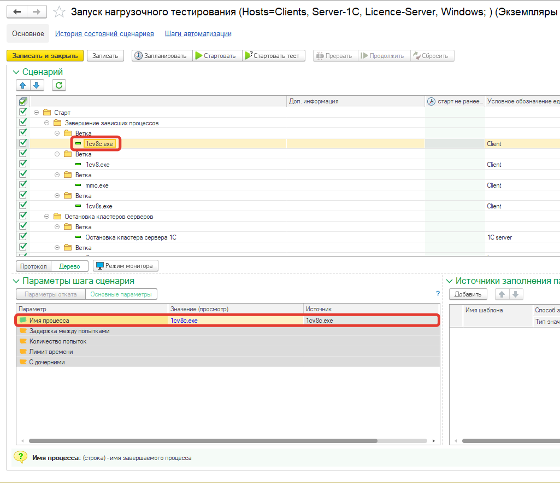The width and height of the screenshot is (560, 483).
Task: Move scenario step up with arrow icon
Action: pyautogui.click(x=23, y=85)
